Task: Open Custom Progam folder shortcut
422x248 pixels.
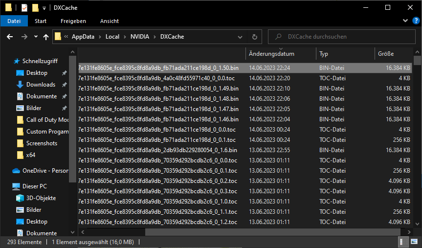Action: point(47,132)
